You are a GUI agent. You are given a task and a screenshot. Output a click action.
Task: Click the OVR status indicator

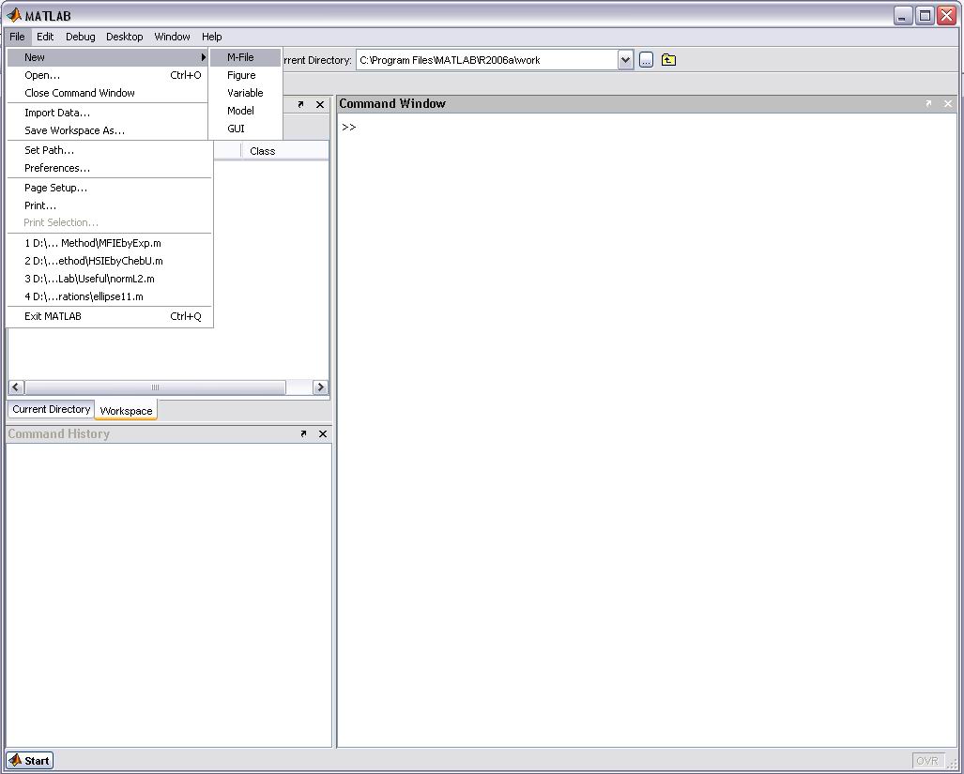(x=927, y=761)
